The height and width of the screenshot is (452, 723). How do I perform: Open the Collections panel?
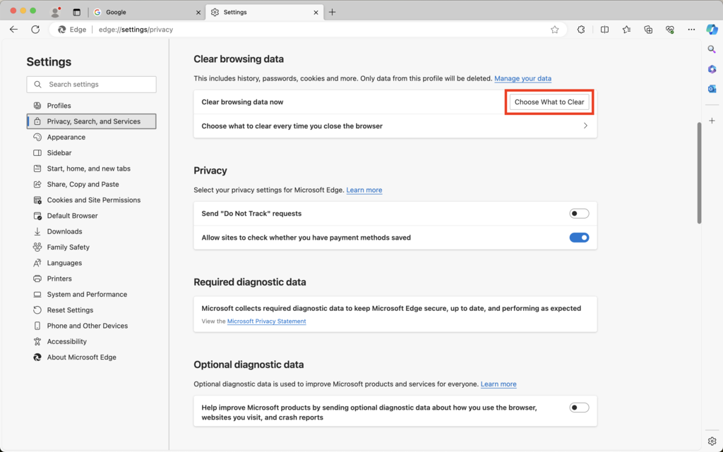[x=648, y=30]
